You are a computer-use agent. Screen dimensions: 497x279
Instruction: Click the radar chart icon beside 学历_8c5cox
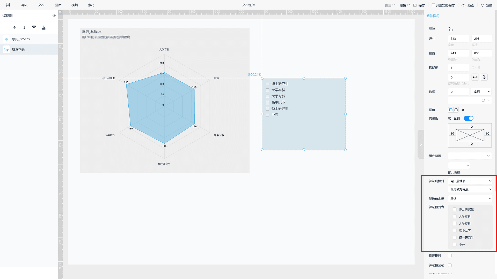(x=6, y=39)
